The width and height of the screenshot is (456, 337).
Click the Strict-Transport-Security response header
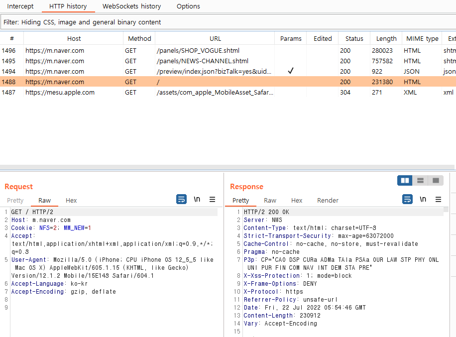point(319,236)
